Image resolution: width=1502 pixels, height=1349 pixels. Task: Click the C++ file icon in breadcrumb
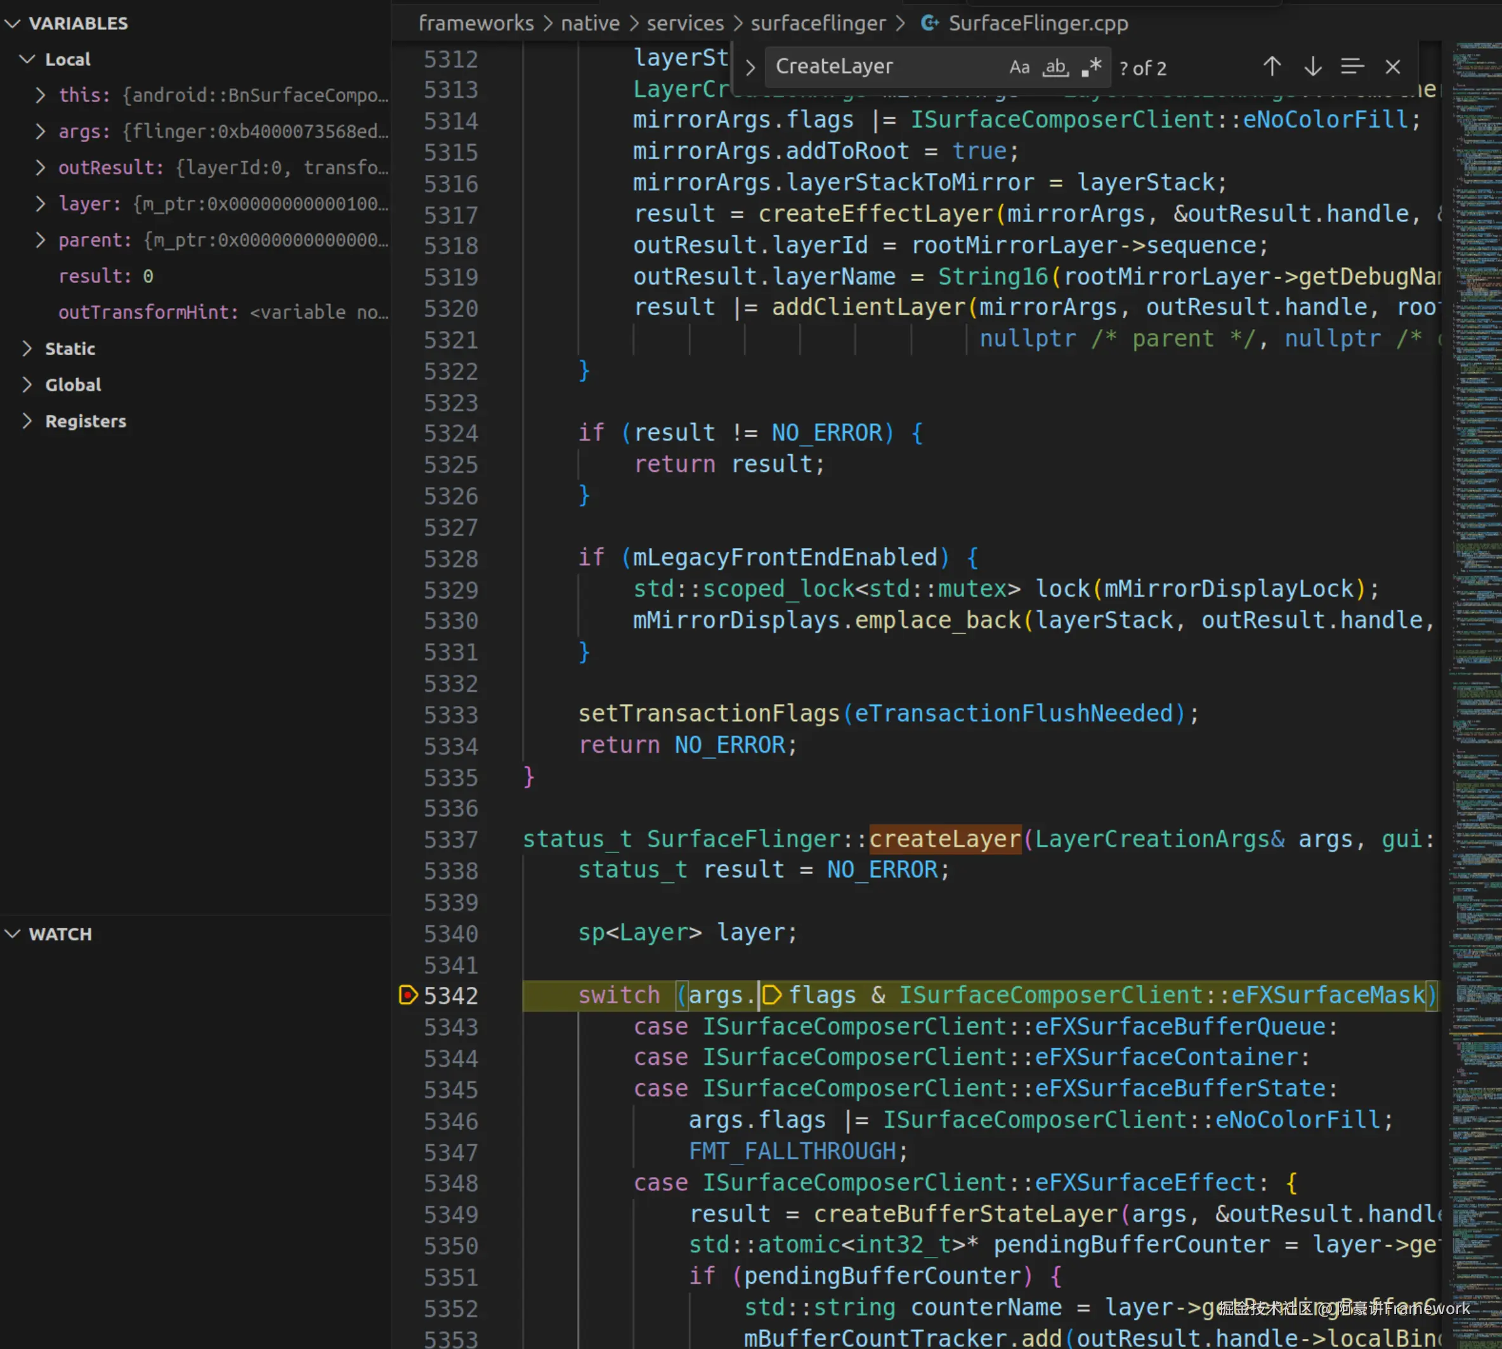tap(929, 23)
